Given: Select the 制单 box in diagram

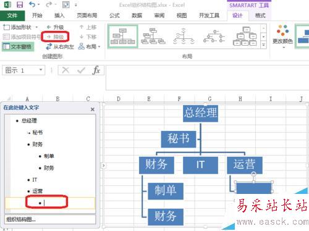Looking at the screenshot, I should tap(166, 191).
